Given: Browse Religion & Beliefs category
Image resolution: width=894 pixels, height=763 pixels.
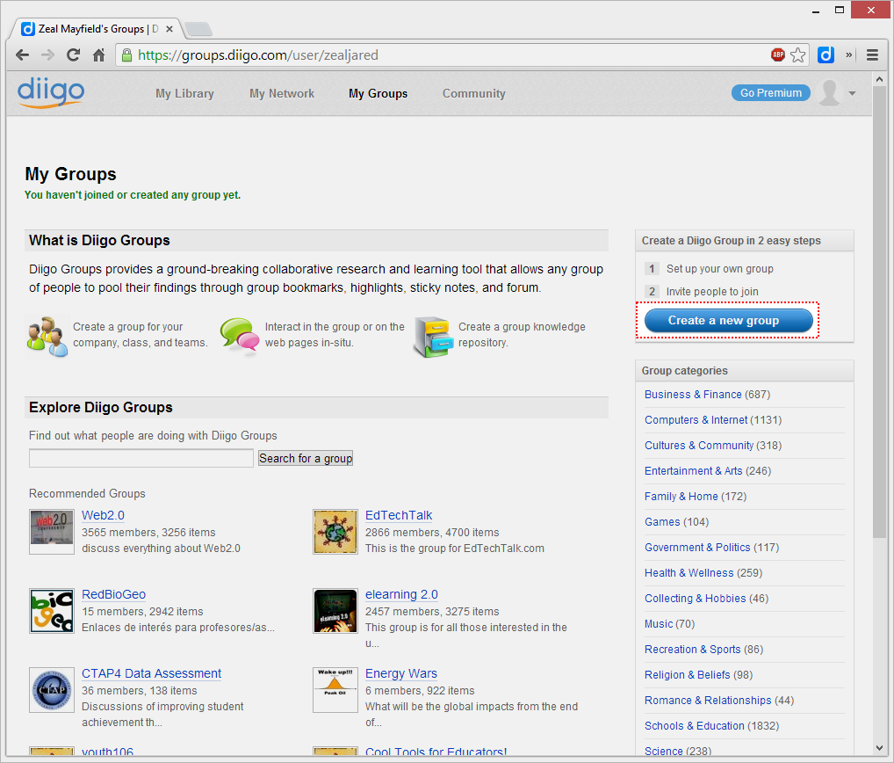Looking at the screenshot, I should click(687, 675).
